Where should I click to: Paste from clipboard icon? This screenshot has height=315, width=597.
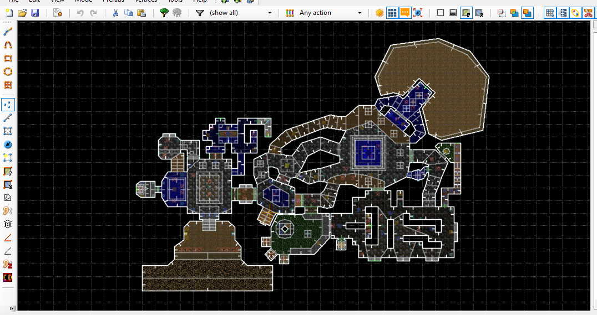141,13
